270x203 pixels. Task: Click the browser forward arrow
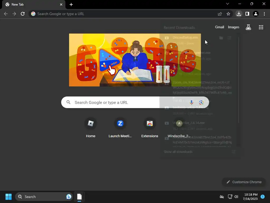pyautogui.click(x=14, y=14)
